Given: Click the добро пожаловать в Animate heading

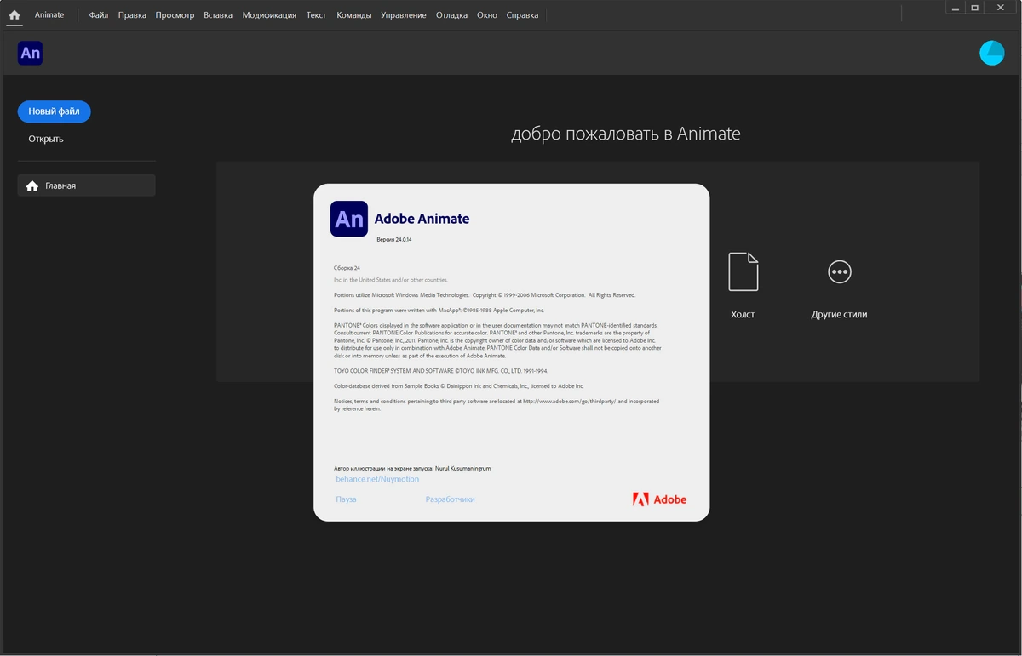Looking at the screenshot, I should coord(626,134).
